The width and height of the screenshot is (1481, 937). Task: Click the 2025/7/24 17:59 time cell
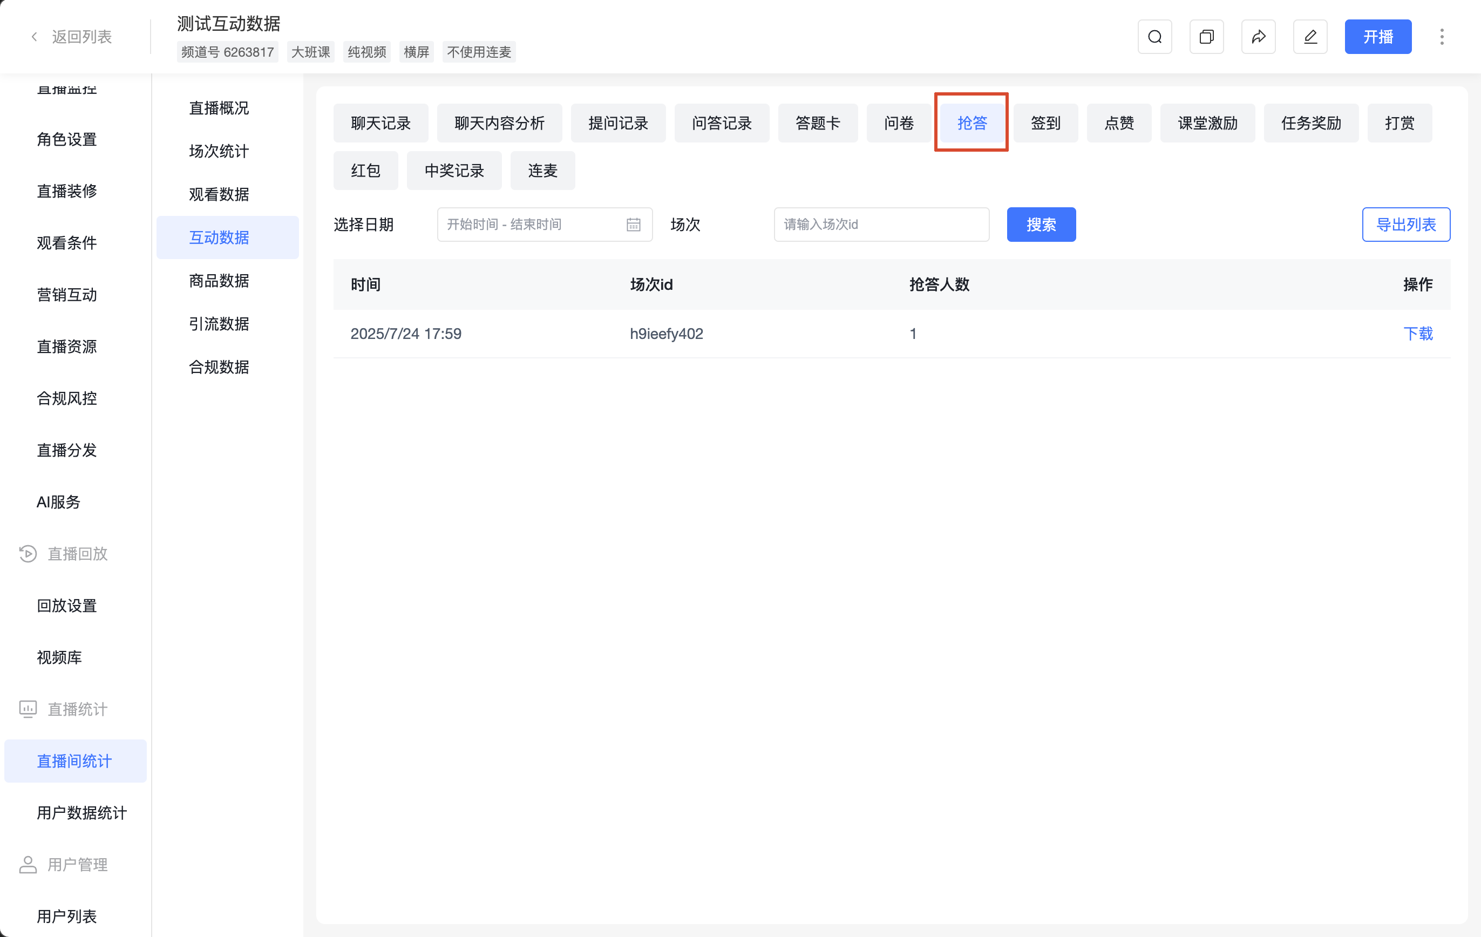[x=406, y=334]
